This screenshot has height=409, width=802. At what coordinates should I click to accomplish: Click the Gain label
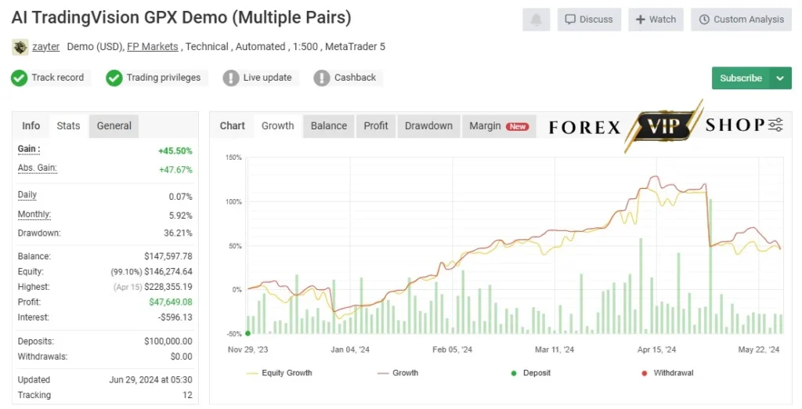29,149
